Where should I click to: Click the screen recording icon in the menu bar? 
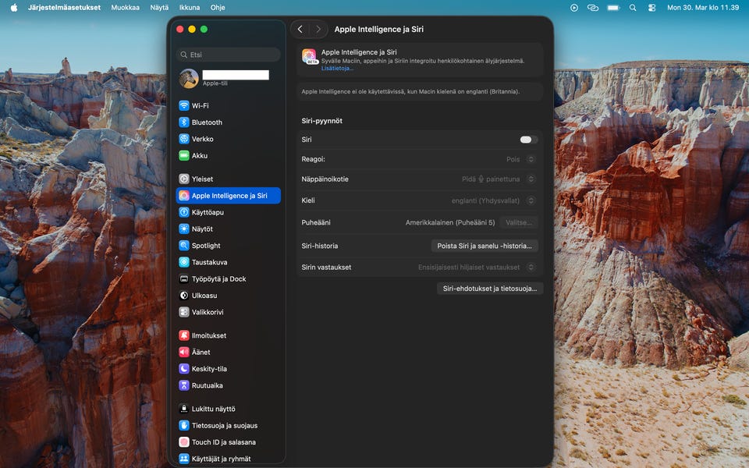pyautogui.click(x=574, y=8)
